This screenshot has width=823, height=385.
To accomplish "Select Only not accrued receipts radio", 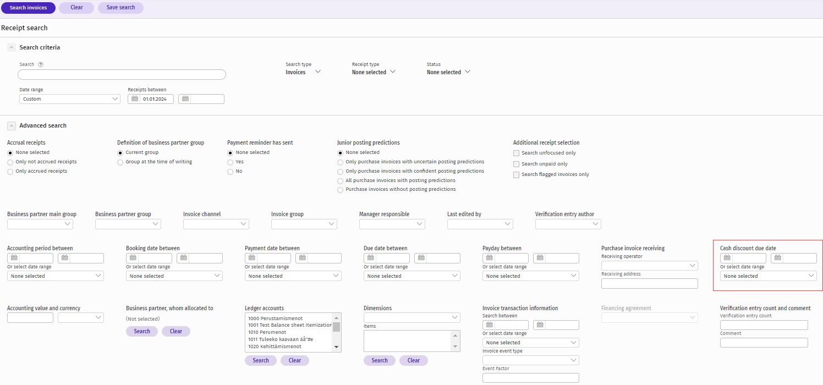I will tap(10, 162).
